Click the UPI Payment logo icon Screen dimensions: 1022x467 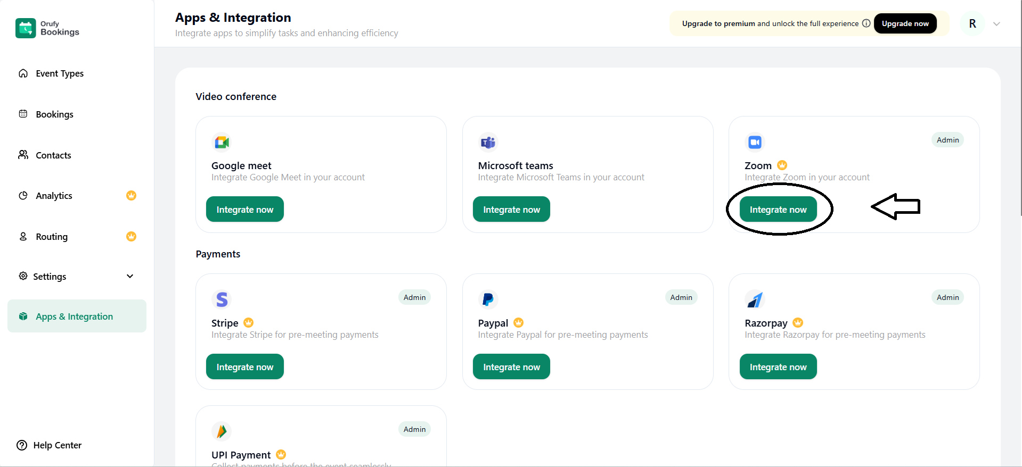tap(222, 431)
